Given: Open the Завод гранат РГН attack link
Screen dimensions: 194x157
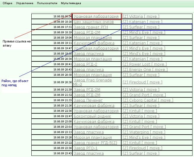Looking at the screenshot, I should tap(91, 27).
